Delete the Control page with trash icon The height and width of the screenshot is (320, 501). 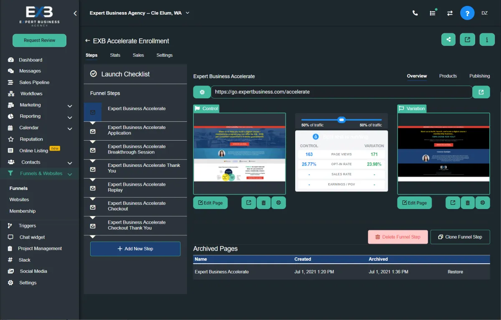(263, 203)
